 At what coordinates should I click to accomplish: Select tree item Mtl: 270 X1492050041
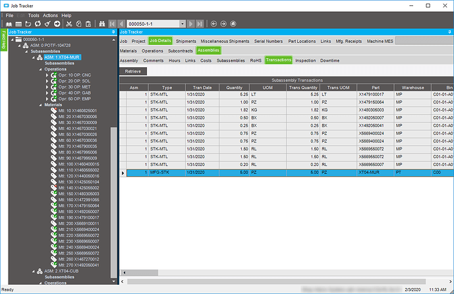79,265
